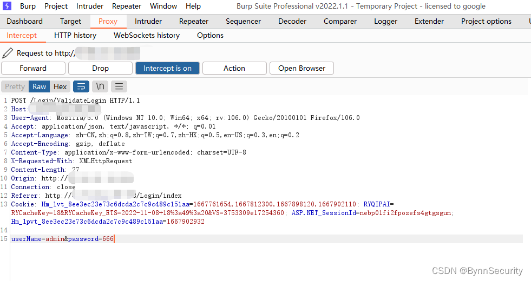531x281 pixels.
Task: Select the Raw view
Action: tap(40, 86)
